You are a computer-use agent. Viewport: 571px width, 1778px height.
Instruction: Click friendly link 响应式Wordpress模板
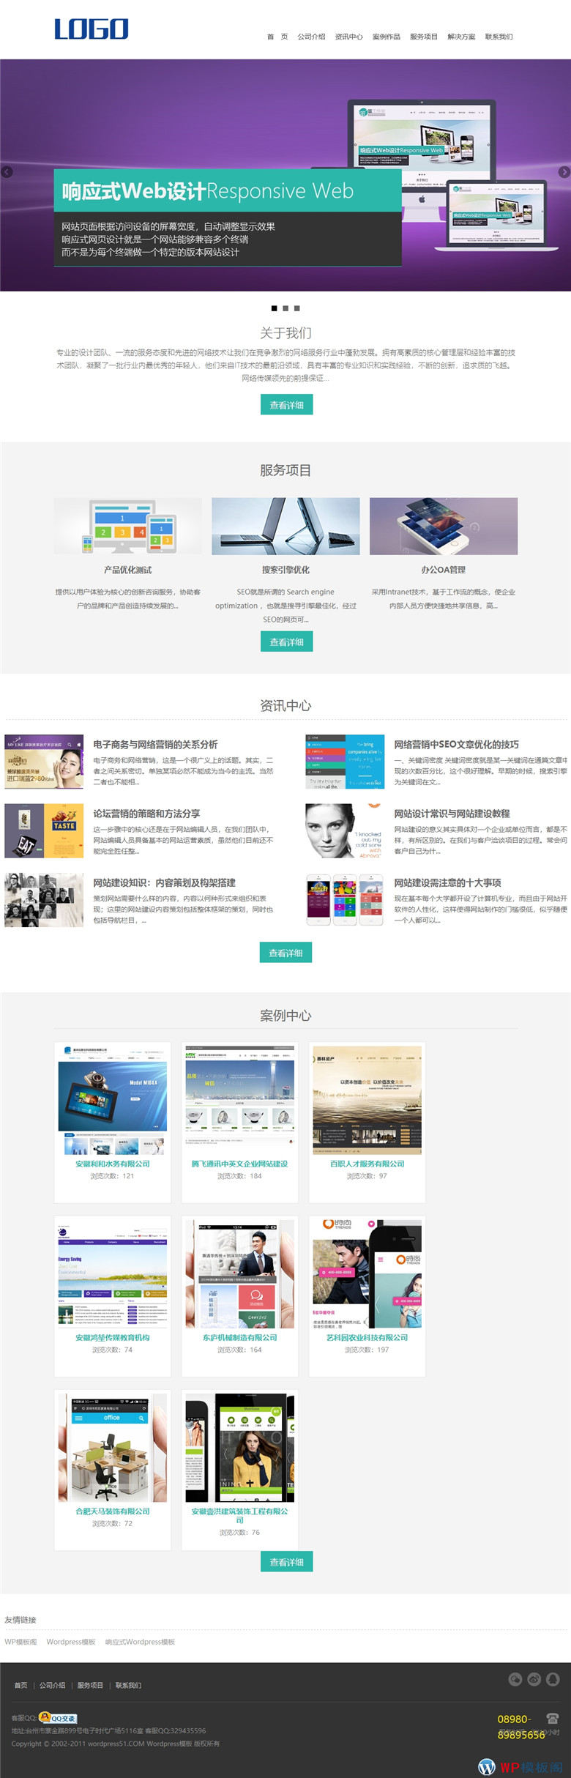(140, 1642)
